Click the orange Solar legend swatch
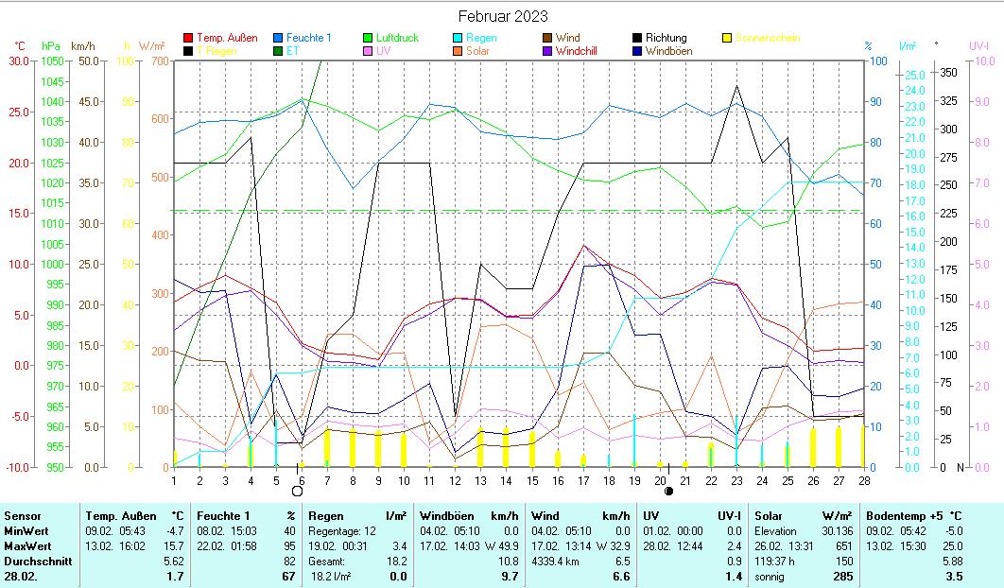Viewport: 1004px width, 588px height. point(458,51)
